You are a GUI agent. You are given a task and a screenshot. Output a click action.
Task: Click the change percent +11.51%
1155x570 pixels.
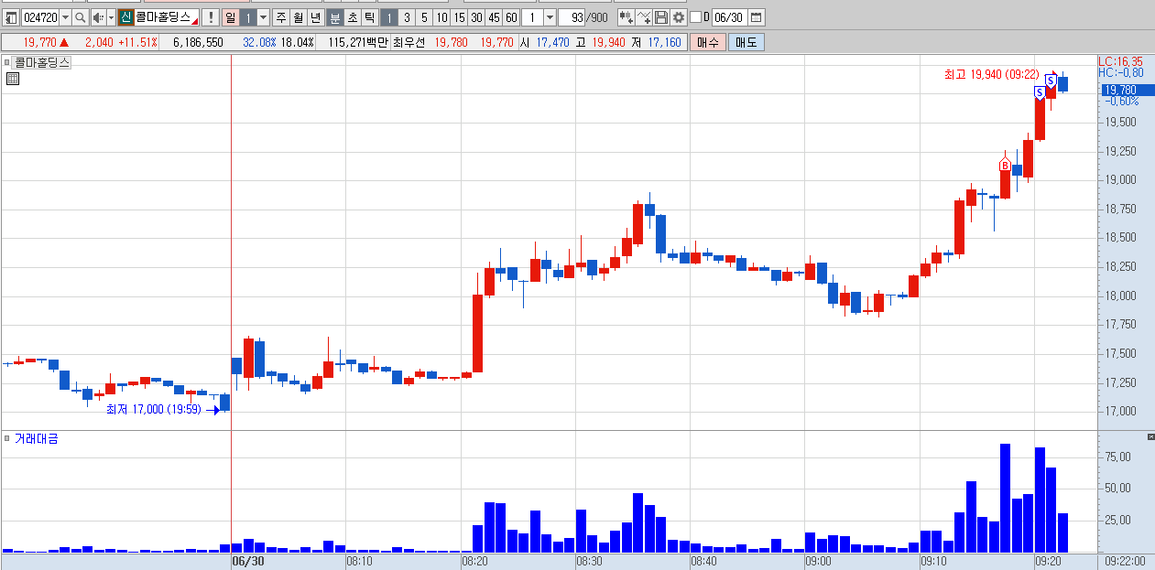[138, 42]
